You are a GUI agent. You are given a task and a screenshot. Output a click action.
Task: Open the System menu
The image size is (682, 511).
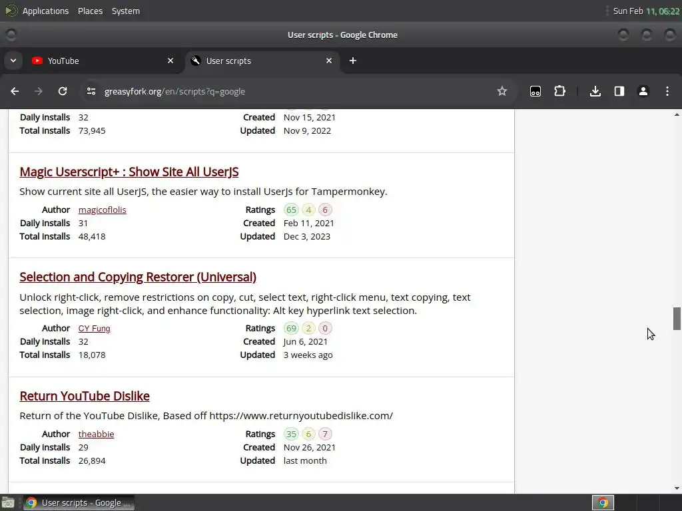coord(126,11)
